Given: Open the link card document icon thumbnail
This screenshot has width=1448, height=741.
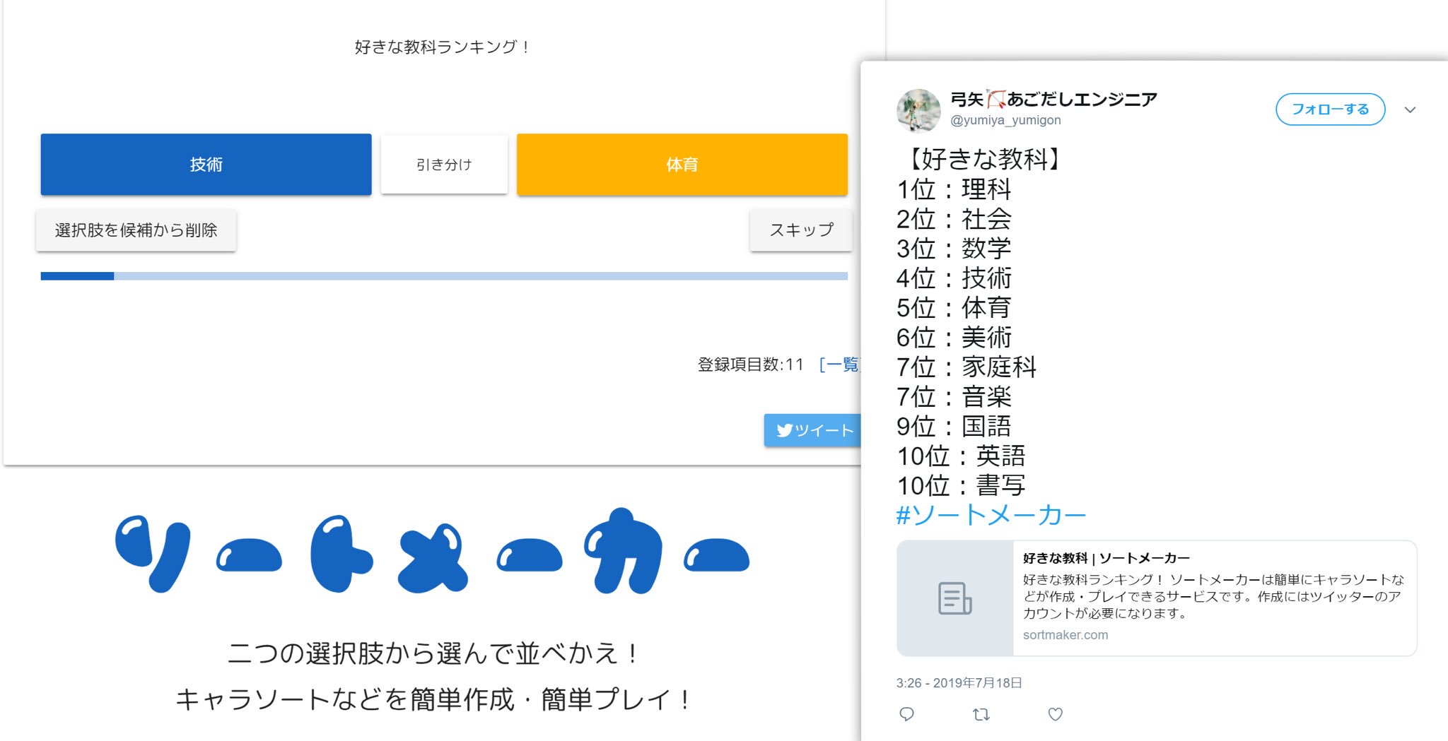Looking at the screenshot, I should coord(955,598).
